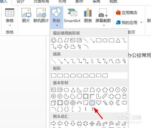Insert a 图表 chart

[x=88, y=15]
